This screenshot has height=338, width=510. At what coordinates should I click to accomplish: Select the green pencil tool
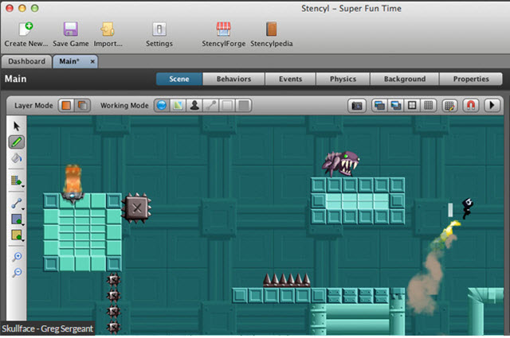pyautogui.click(x=17, y=142)
